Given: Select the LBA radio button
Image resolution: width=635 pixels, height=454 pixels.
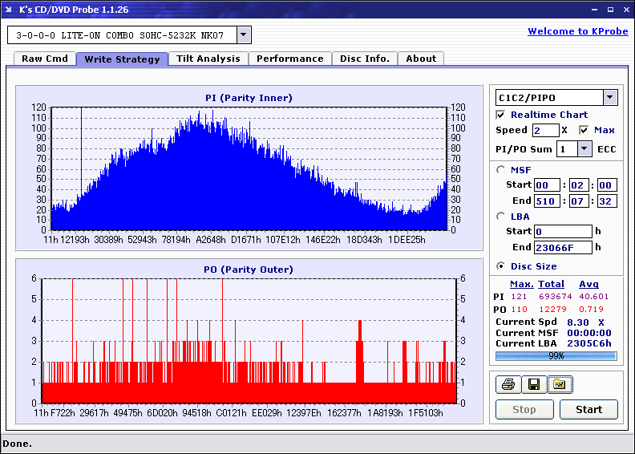Looking at the screenshot, I should pyautogui.click(x=501, y=216).
